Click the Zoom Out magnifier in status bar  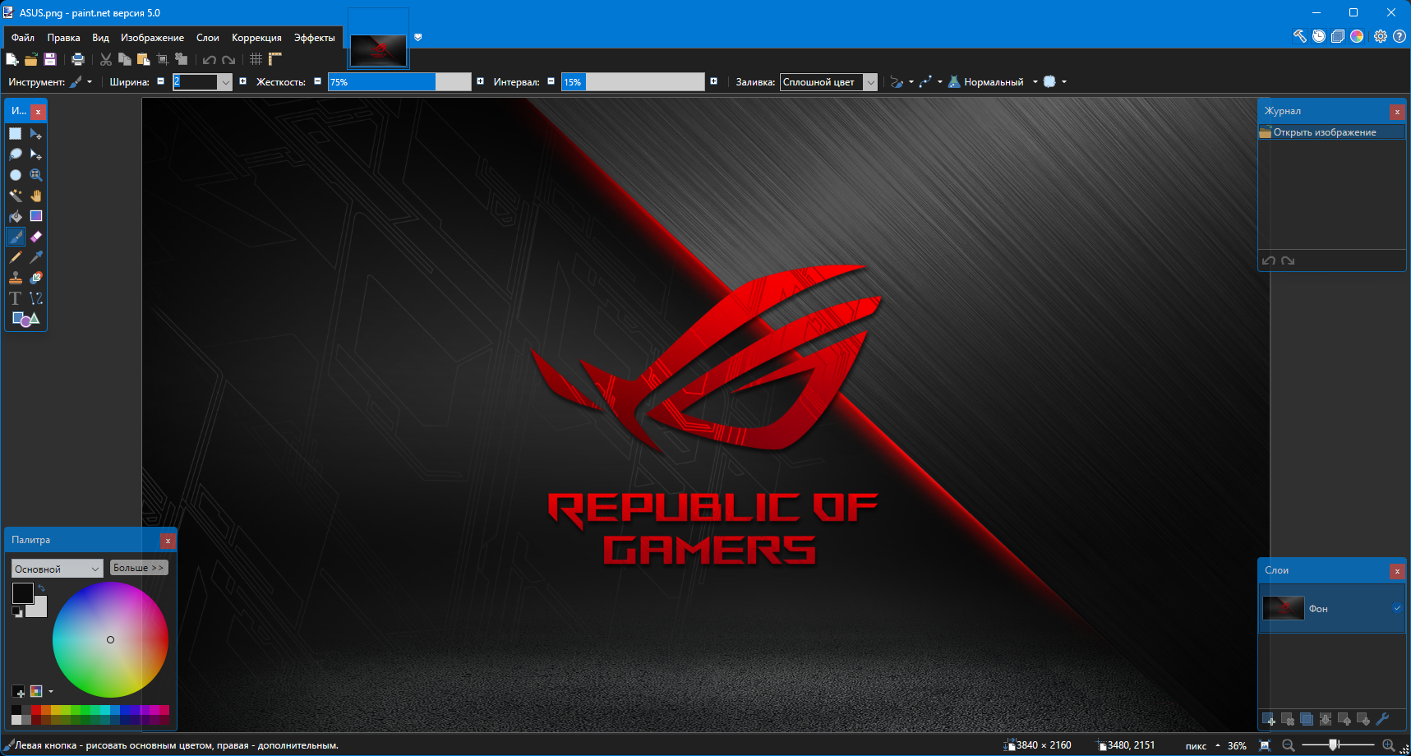point(1289,745)
